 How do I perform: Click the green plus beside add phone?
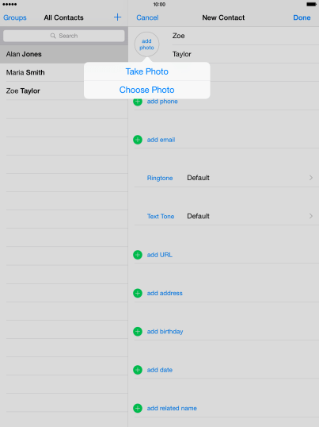point(138,102)
